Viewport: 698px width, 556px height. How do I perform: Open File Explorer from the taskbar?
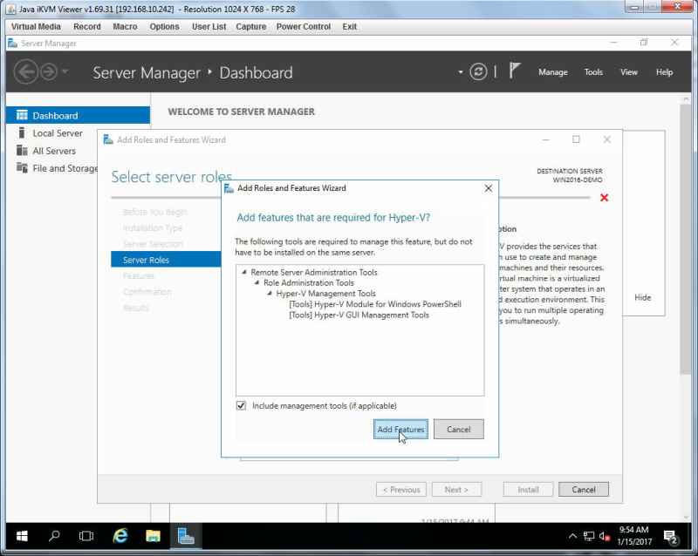tap(153, 536)
